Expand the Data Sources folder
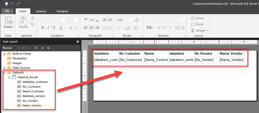Image resolution: width=259 pixels, height=113 pixels. point(4,68)
